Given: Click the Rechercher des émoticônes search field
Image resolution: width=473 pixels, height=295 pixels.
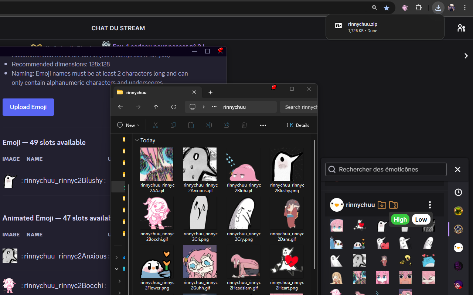Looking at the screenshot, I should 386,169.
